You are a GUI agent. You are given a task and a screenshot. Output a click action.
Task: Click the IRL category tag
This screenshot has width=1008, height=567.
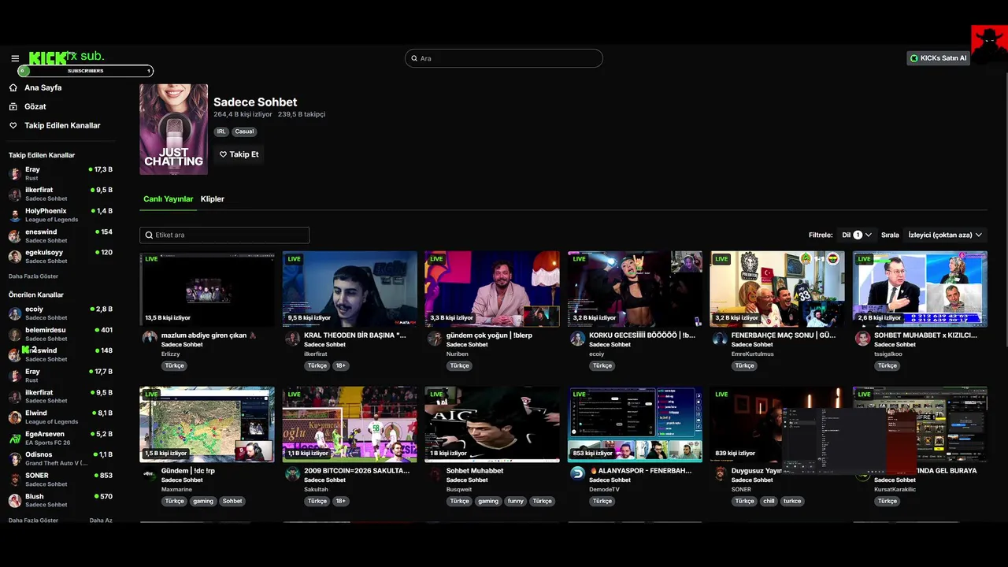pyautogui.click(x=221, y=132)
